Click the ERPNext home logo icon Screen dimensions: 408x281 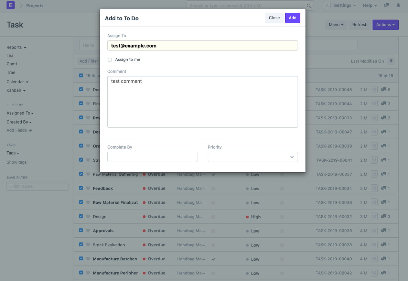pyautogui.click(x=11, y=6)
